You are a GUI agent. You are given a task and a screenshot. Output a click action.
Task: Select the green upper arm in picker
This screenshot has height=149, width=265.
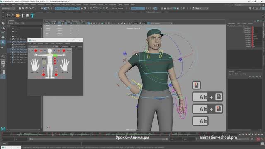point(55,55)
